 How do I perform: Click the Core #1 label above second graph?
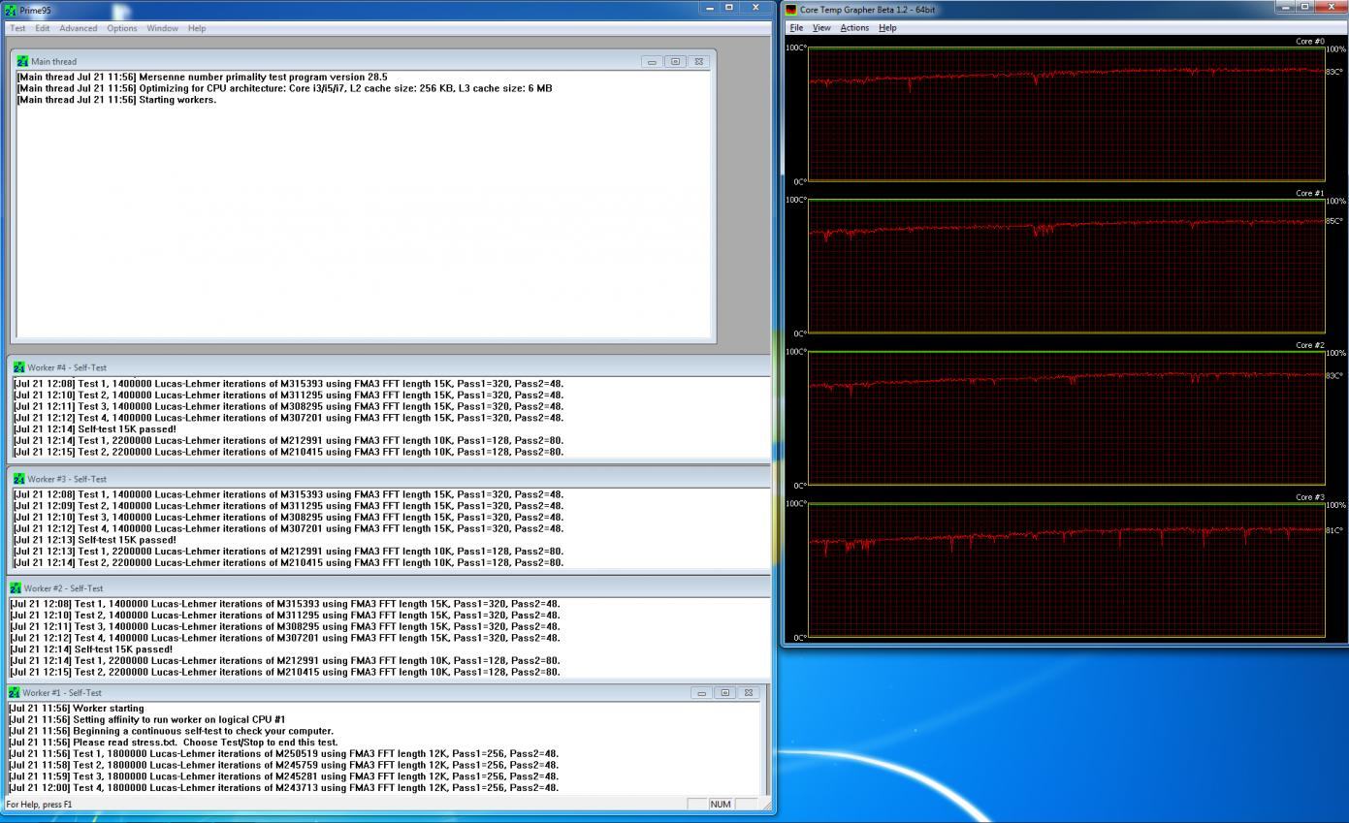[x=1309, y=193]
